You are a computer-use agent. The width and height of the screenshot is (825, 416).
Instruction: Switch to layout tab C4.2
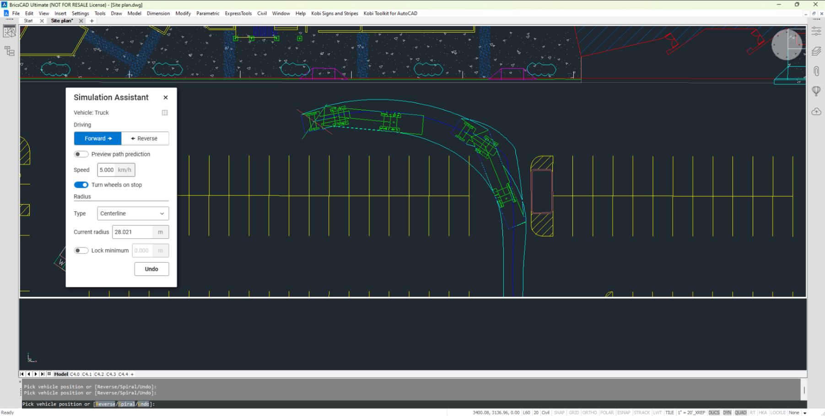point(99,374)
